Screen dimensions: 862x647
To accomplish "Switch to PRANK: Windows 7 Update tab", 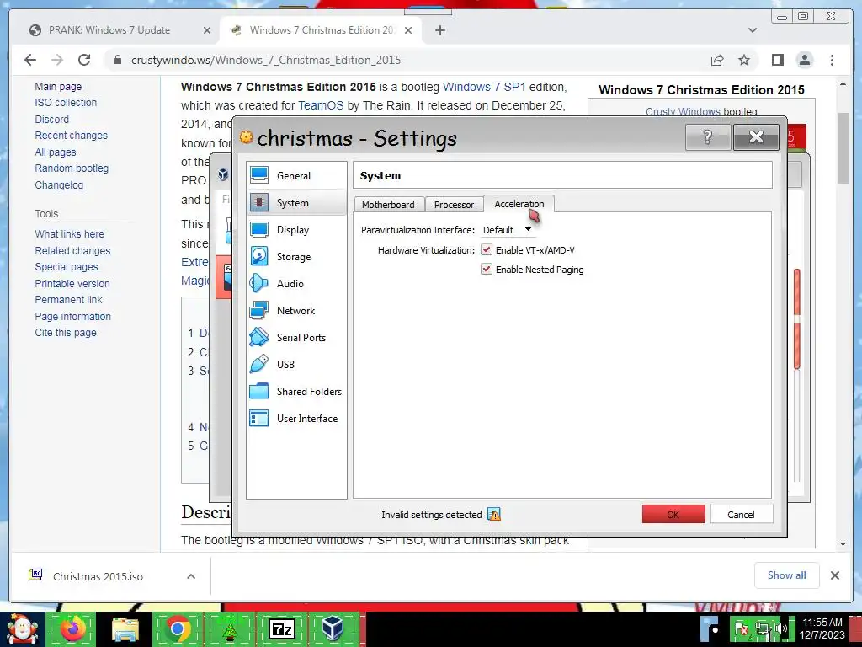I will tap(109, 30).
